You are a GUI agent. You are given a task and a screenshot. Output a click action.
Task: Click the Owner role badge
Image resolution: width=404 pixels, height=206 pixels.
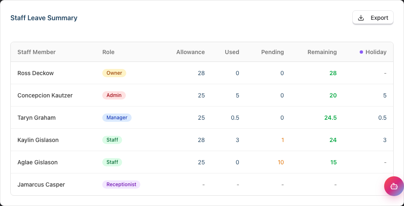[114, 73]
